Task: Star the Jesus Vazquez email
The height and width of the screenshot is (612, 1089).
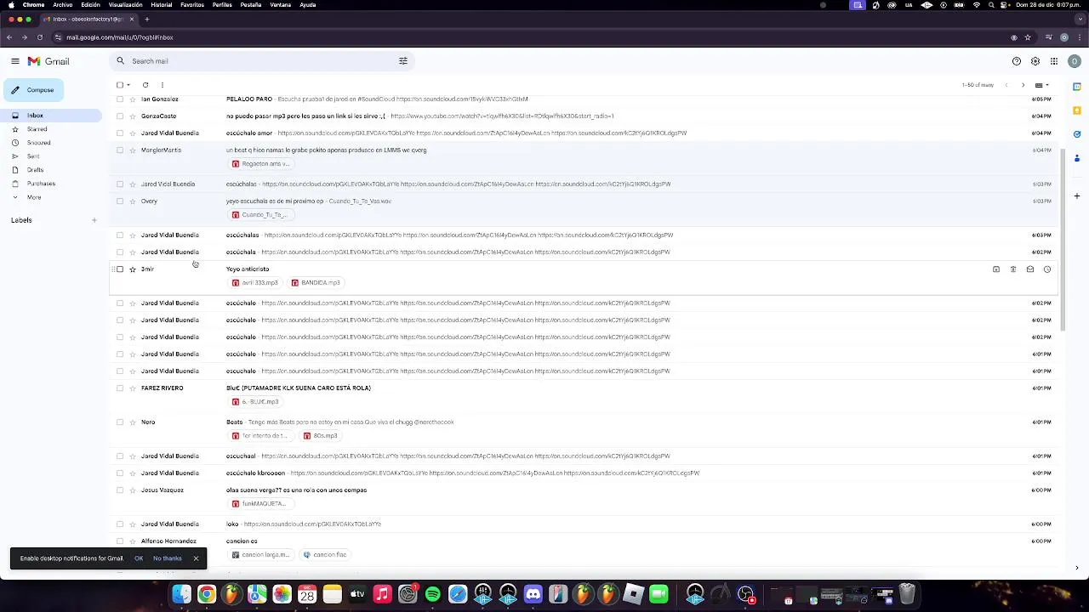Action: pos(133,490)
